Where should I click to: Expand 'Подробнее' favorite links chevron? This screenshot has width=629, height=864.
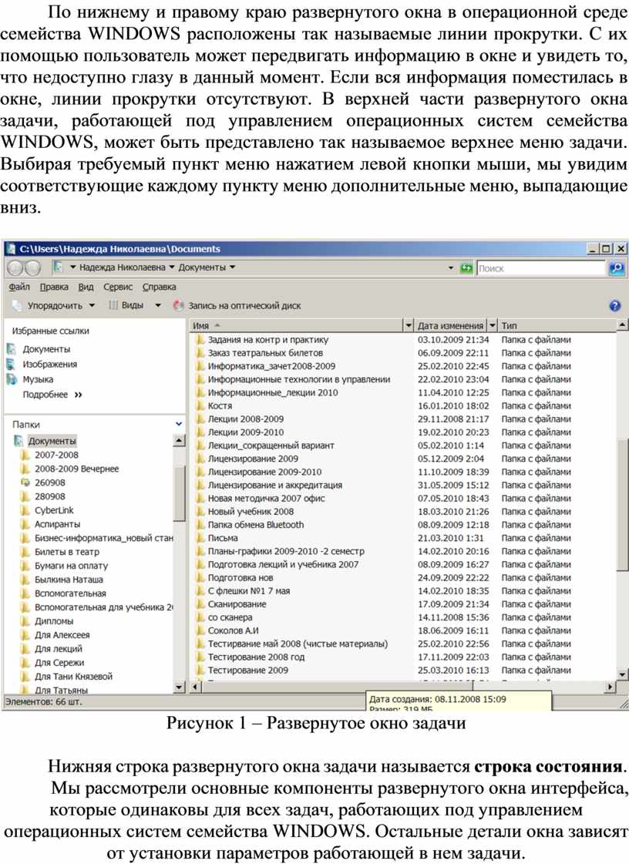pos(78,395)
